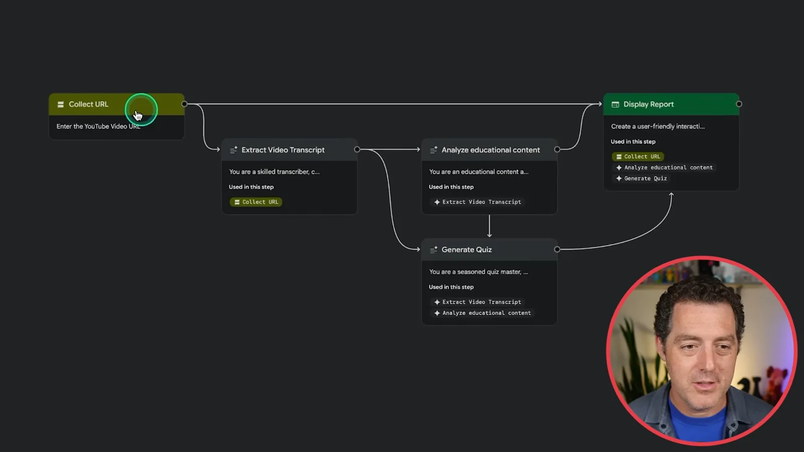Select the Collect URL node header
Image resolution: width=804 pixels, height=452 pixels.
tap(117, 104)
